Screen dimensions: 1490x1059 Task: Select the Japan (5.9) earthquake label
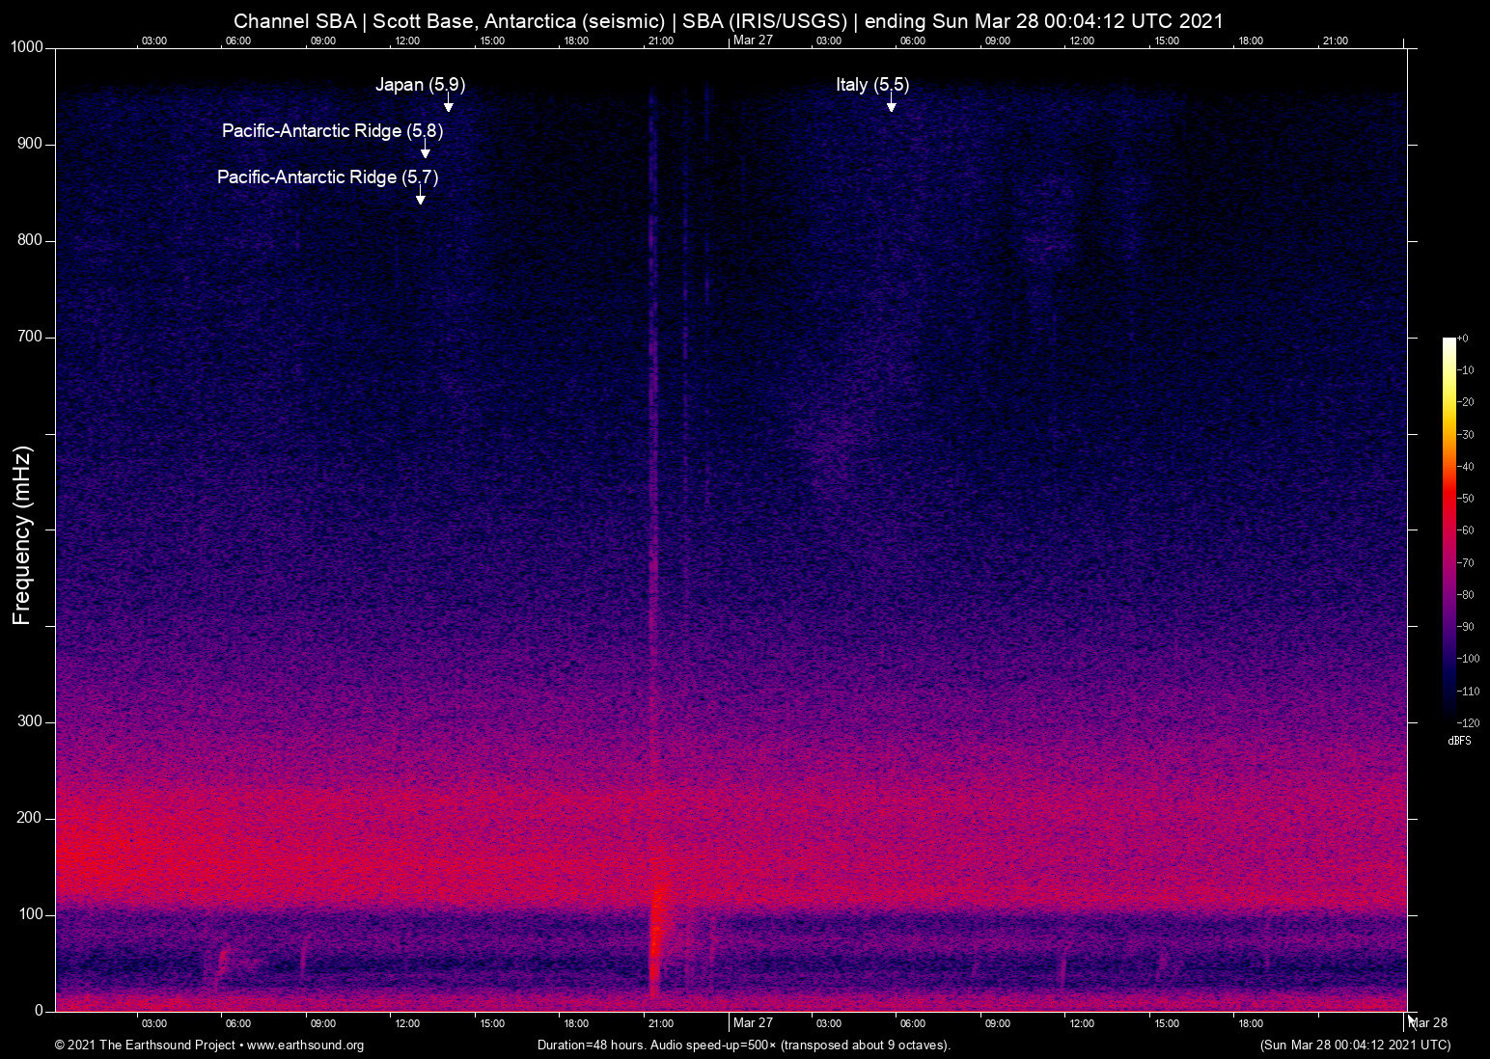point(420,85)
